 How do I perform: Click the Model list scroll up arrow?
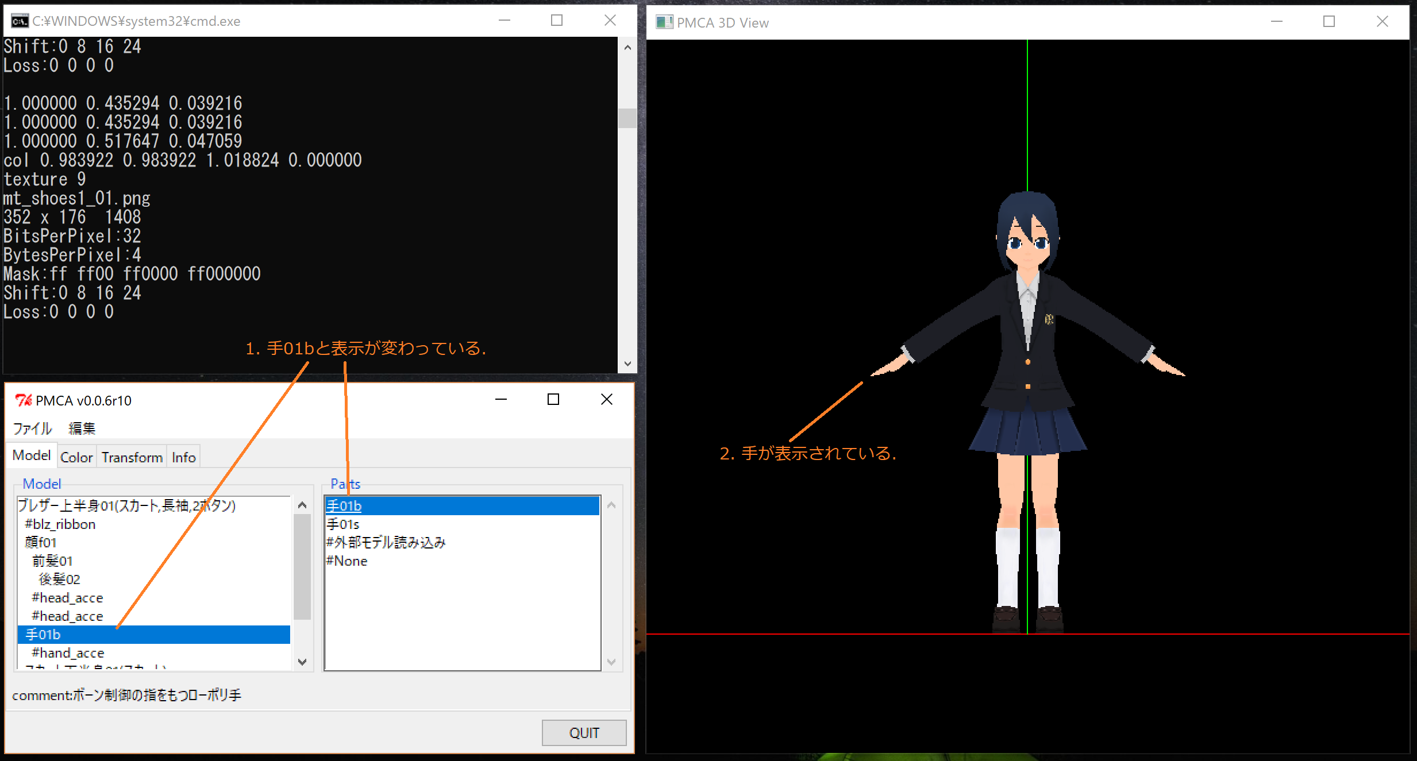click(302, 505)
